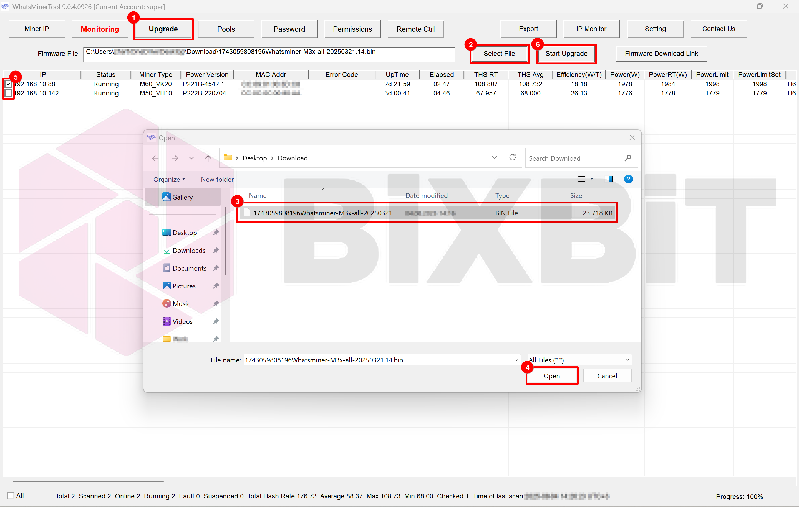The width and height of the screenshot is (799, 507).
Task: Open the All Files type filter
Action: click(579, 360)
